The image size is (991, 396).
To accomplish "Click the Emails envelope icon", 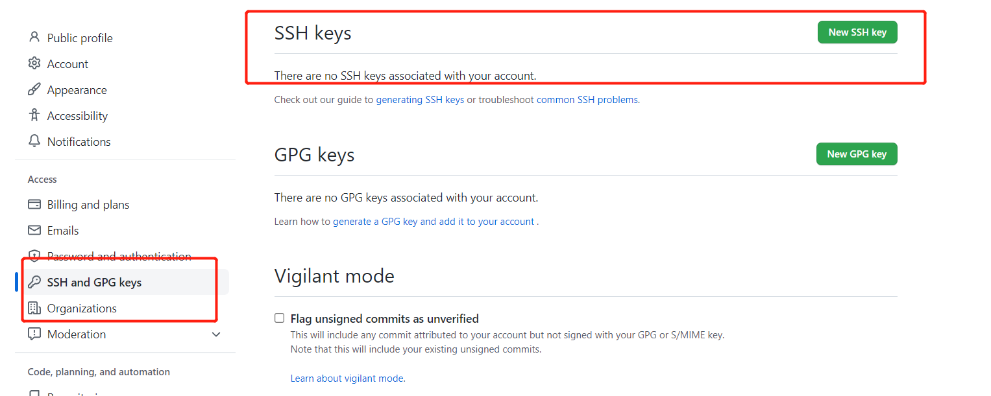I will click(34, 231).
